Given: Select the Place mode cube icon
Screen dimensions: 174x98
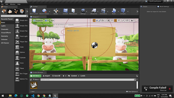Looking at the screenshot, I should [x=4, y=11].
